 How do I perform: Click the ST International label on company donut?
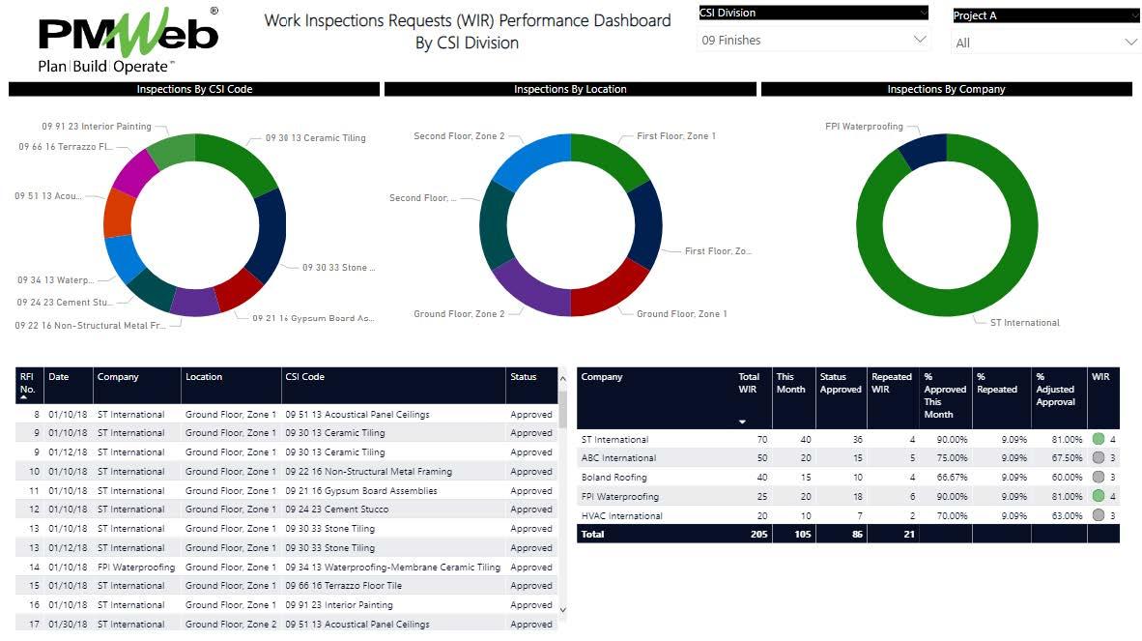[x=1025, y=323]
